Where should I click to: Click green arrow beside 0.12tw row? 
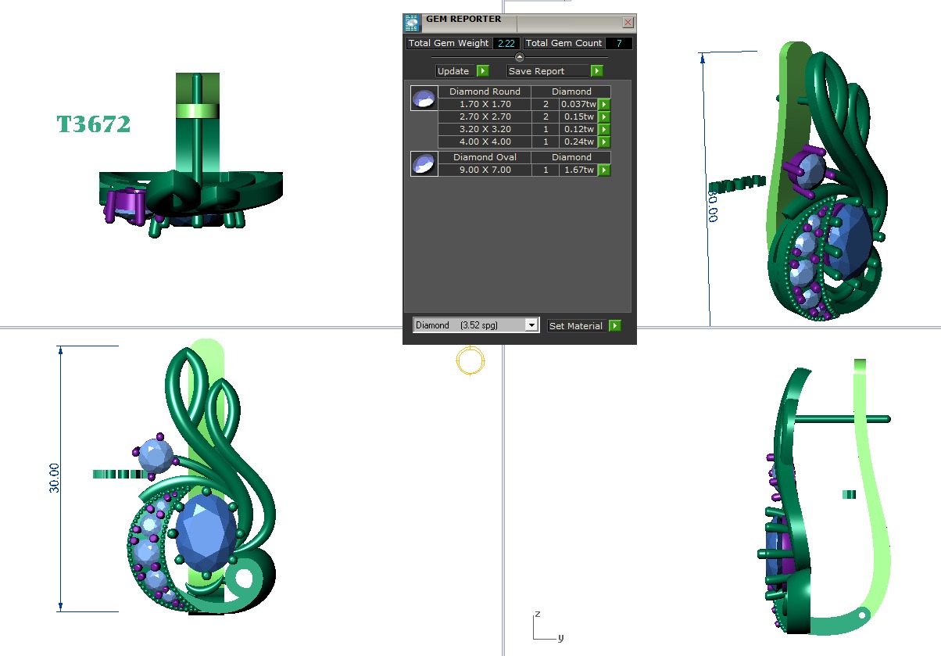point(604,129)
